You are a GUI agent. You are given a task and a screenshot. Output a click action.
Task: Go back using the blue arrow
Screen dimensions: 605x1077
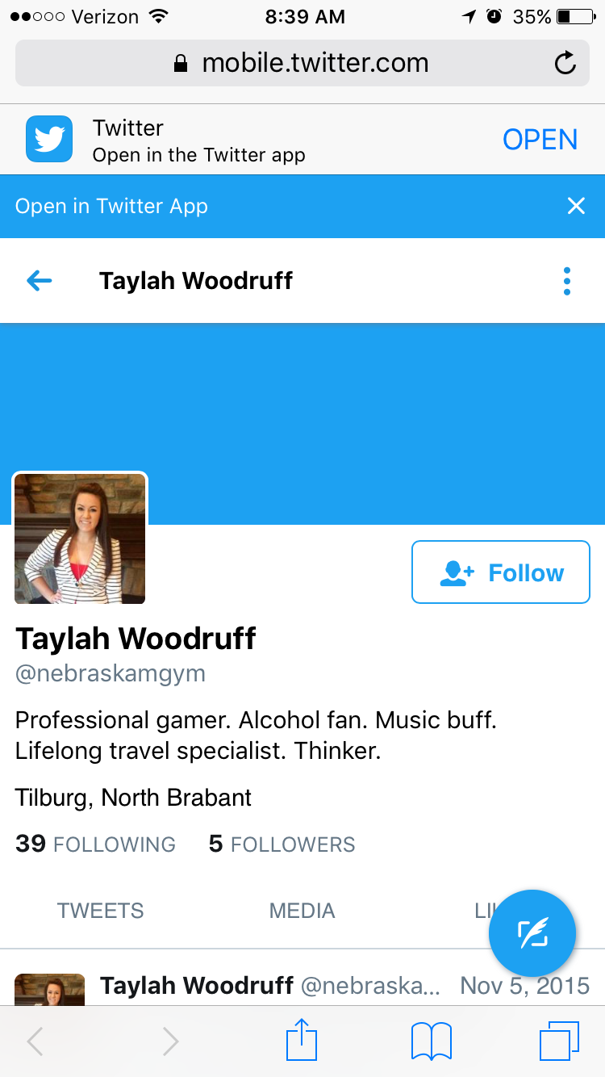39,280
